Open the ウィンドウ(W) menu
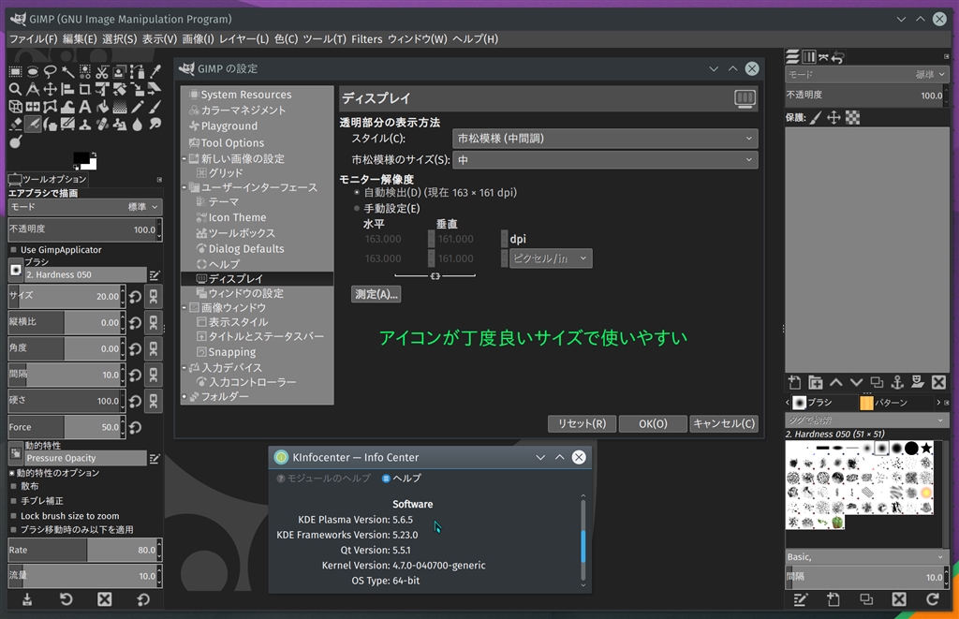Screen dimensions: 959x619 [x=417, y=39]
